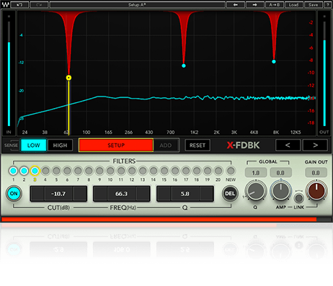Select filter 11 indicator
The height and width of the screenshot is (286, 333).
tap(121, 171)
